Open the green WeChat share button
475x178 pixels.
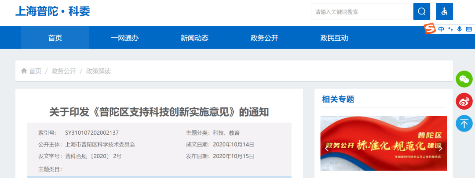[x=464, y=79]
